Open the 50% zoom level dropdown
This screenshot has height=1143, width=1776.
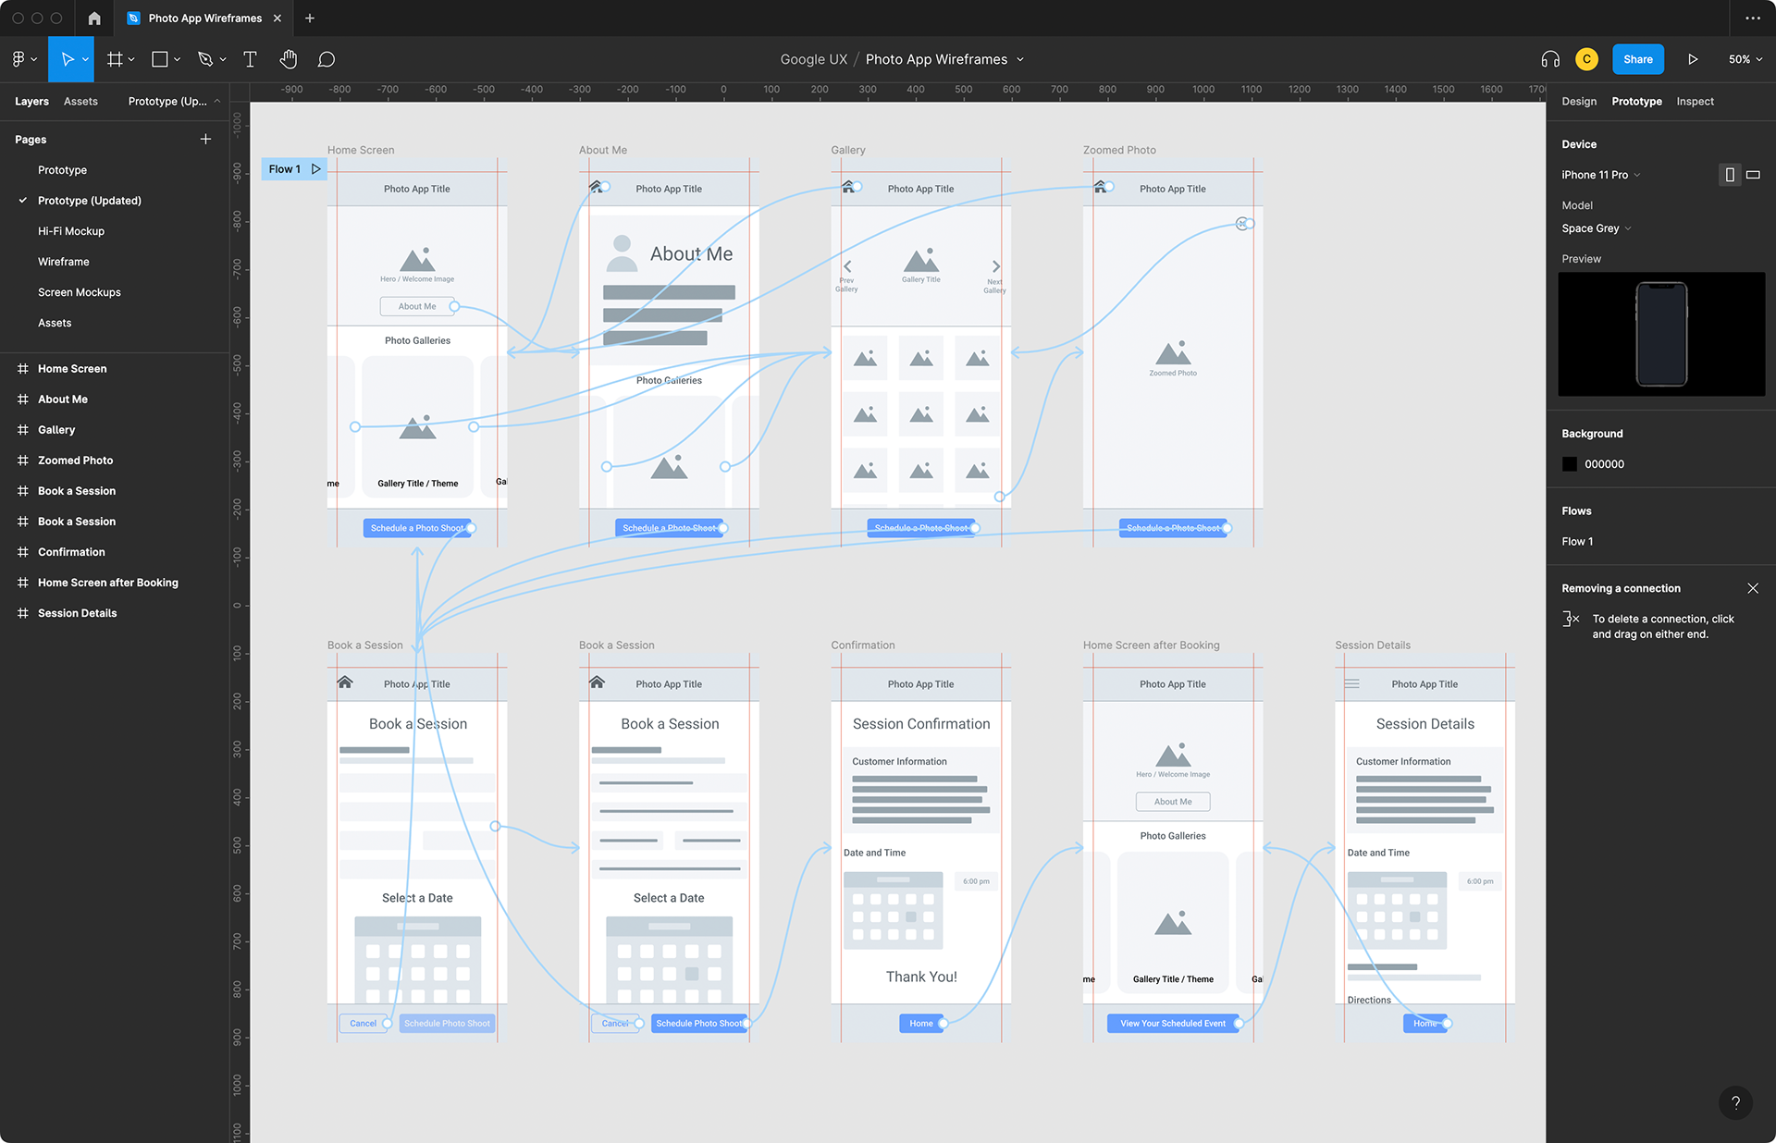click(1745, 59)
